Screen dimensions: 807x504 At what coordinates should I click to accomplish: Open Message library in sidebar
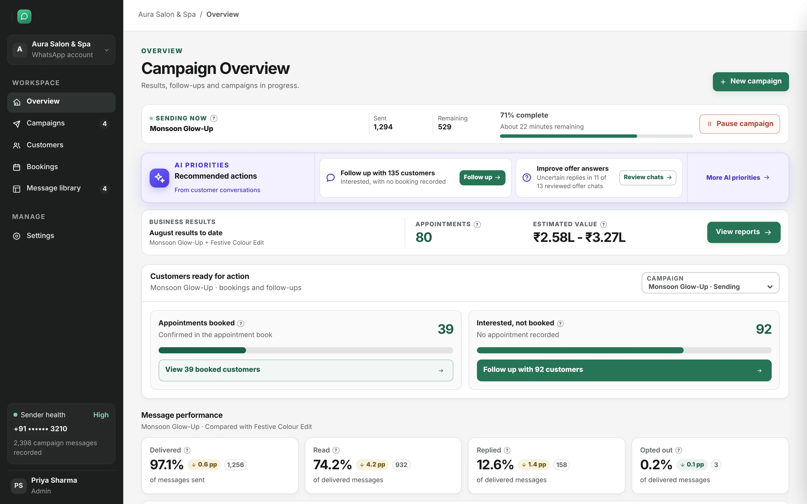(x=61, y=188)
